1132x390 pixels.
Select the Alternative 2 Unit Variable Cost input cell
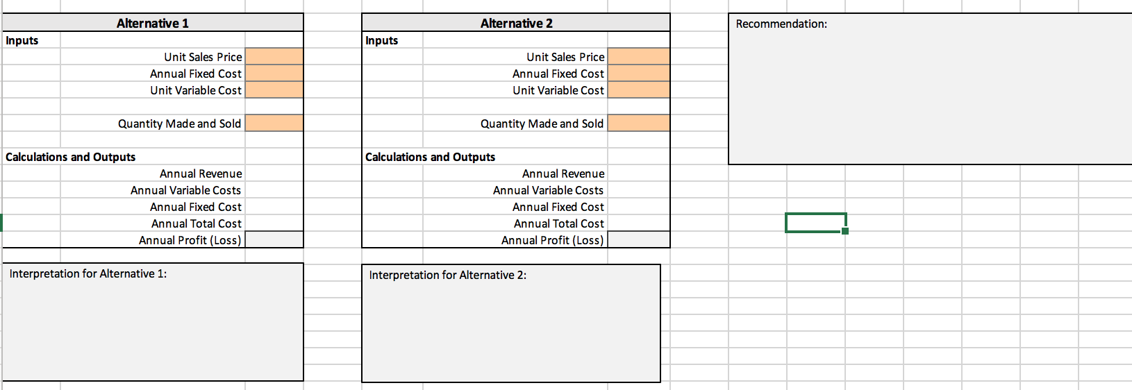[x=639, y=90]
